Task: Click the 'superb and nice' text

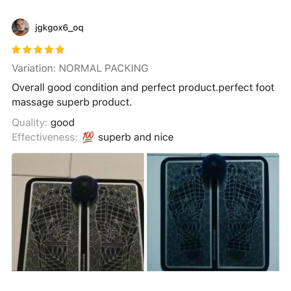Action: 136,138
